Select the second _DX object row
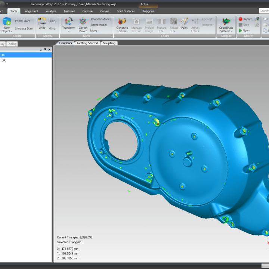 (x=26, y=60)
